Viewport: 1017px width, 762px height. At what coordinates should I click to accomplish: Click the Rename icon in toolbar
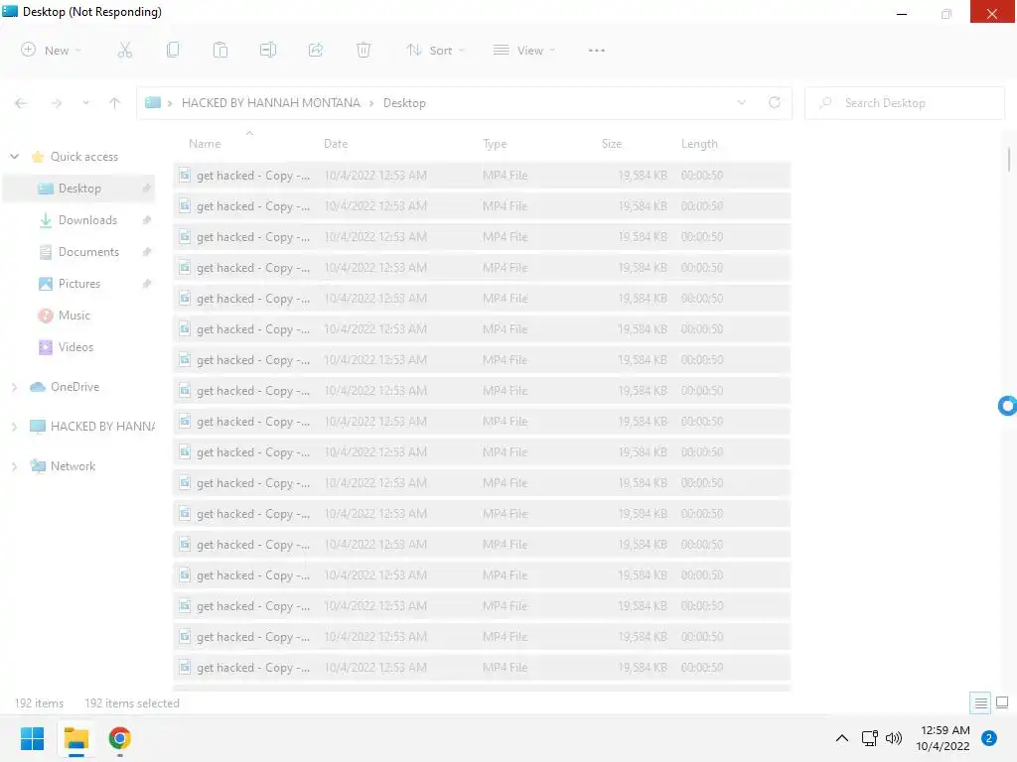[268, 50]
